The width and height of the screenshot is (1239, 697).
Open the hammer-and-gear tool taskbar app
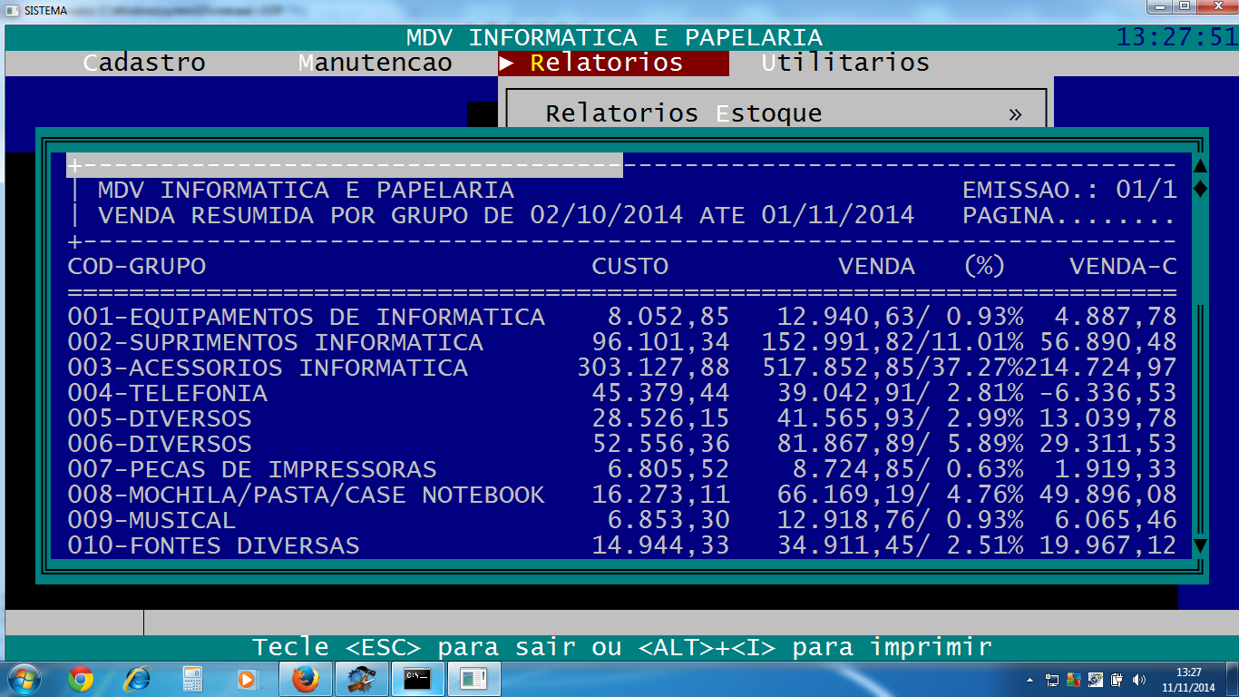pos(362,679)
